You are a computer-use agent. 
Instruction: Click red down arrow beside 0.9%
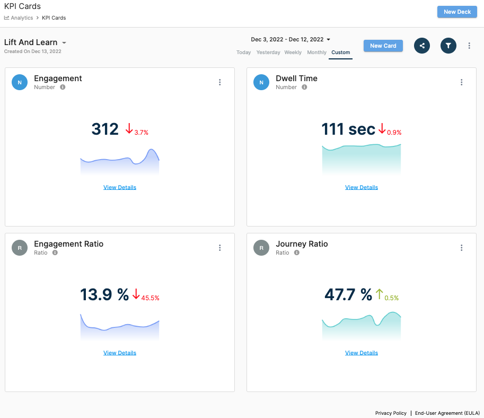(382, 128)
